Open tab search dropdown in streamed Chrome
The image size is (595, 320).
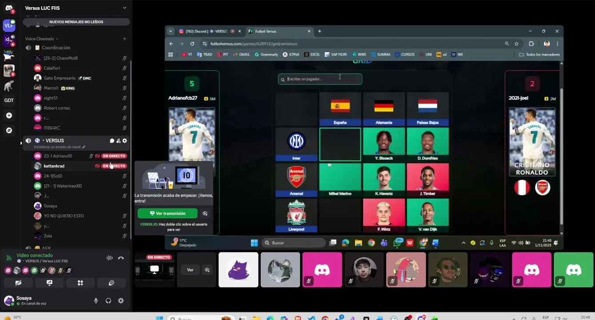(x=171, y=31)
